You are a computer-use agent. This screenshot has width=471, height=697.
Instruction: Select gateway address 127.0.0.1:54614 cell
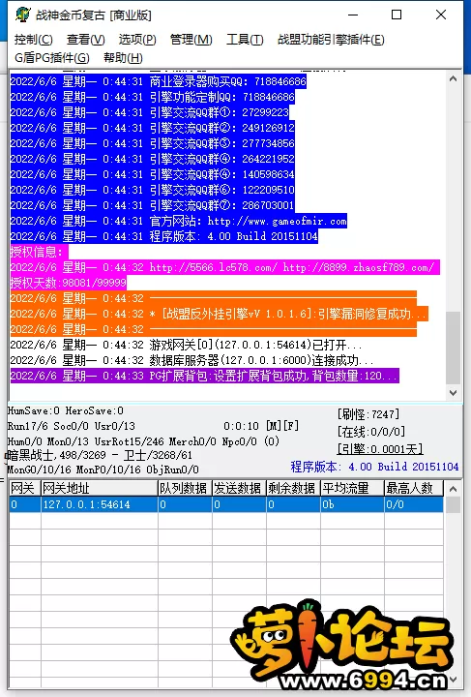click(x=99, y=504)
